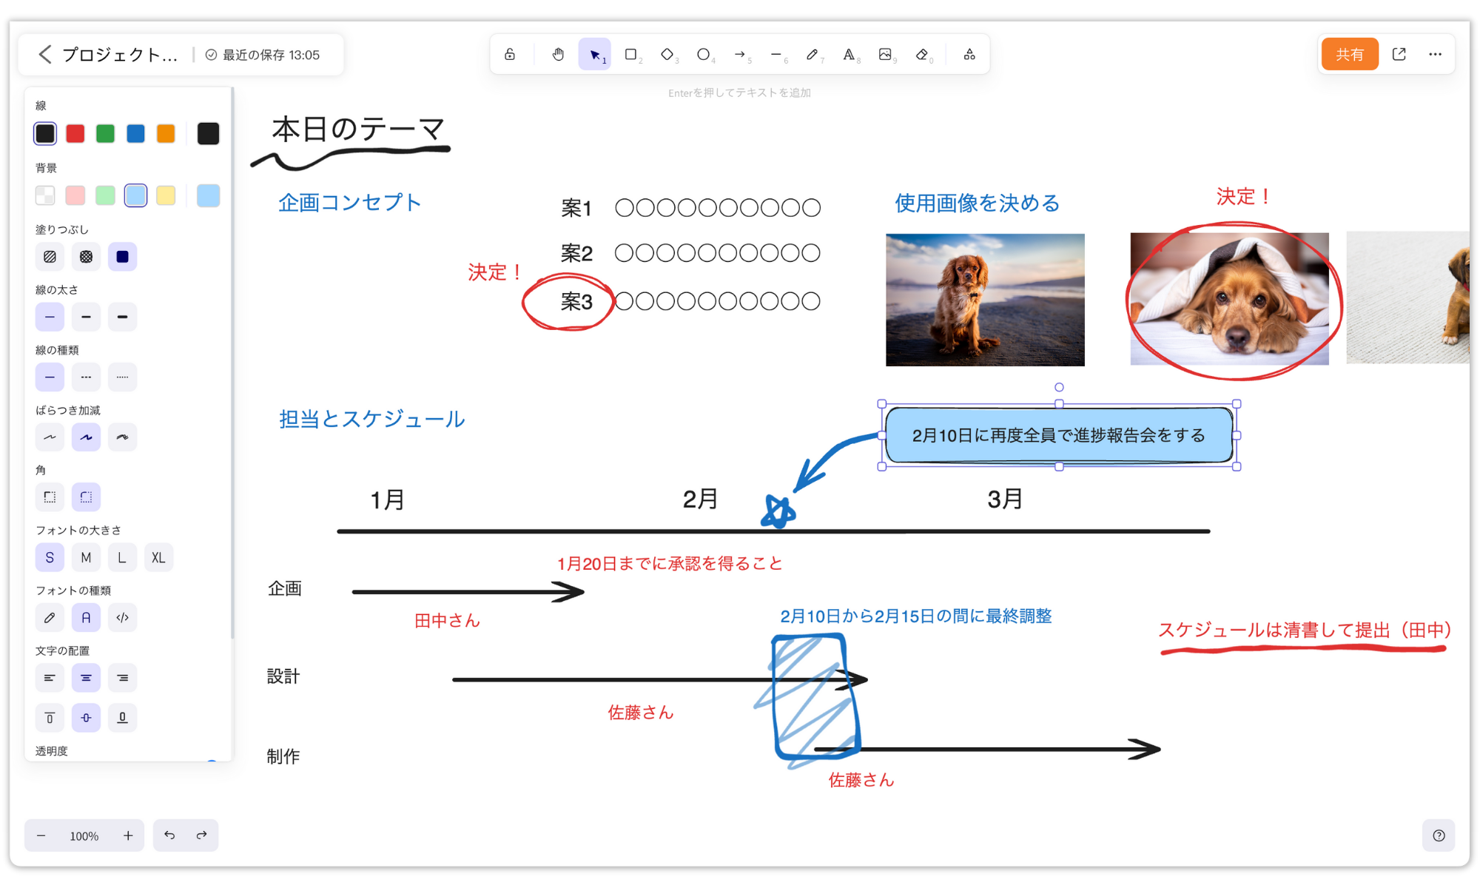Select the text tool
Viewport: 1480px width, 888px height.
click(x=850, y=55)
